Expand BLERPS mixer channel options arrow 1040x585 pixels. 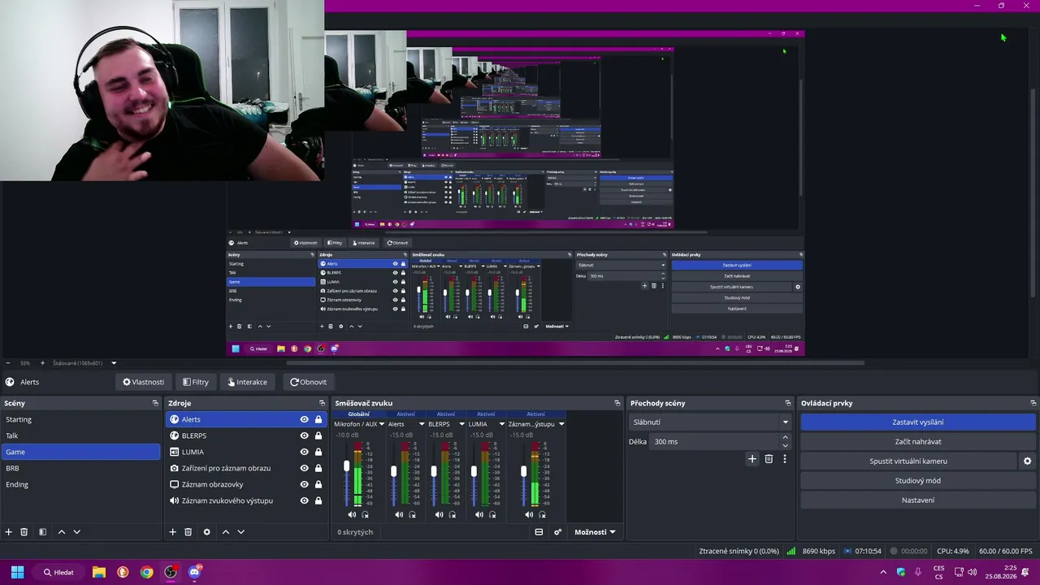(461, 424)
